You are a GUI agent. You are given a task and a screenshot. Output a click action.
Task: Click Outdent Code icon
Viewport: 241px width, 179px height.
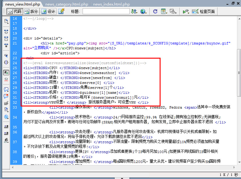(6, 133)
